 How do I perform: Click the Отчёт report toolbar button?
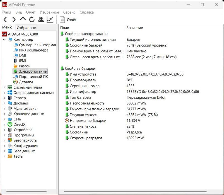(68, 20)
